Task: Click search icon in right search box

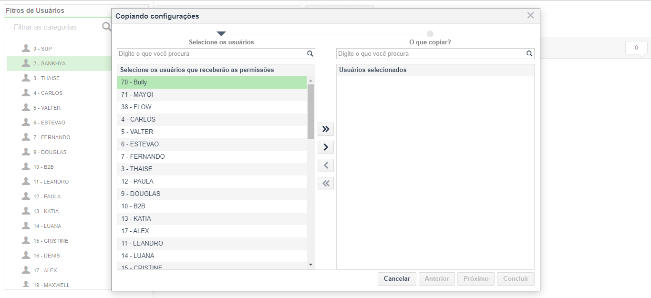Action: click(529, 54)
